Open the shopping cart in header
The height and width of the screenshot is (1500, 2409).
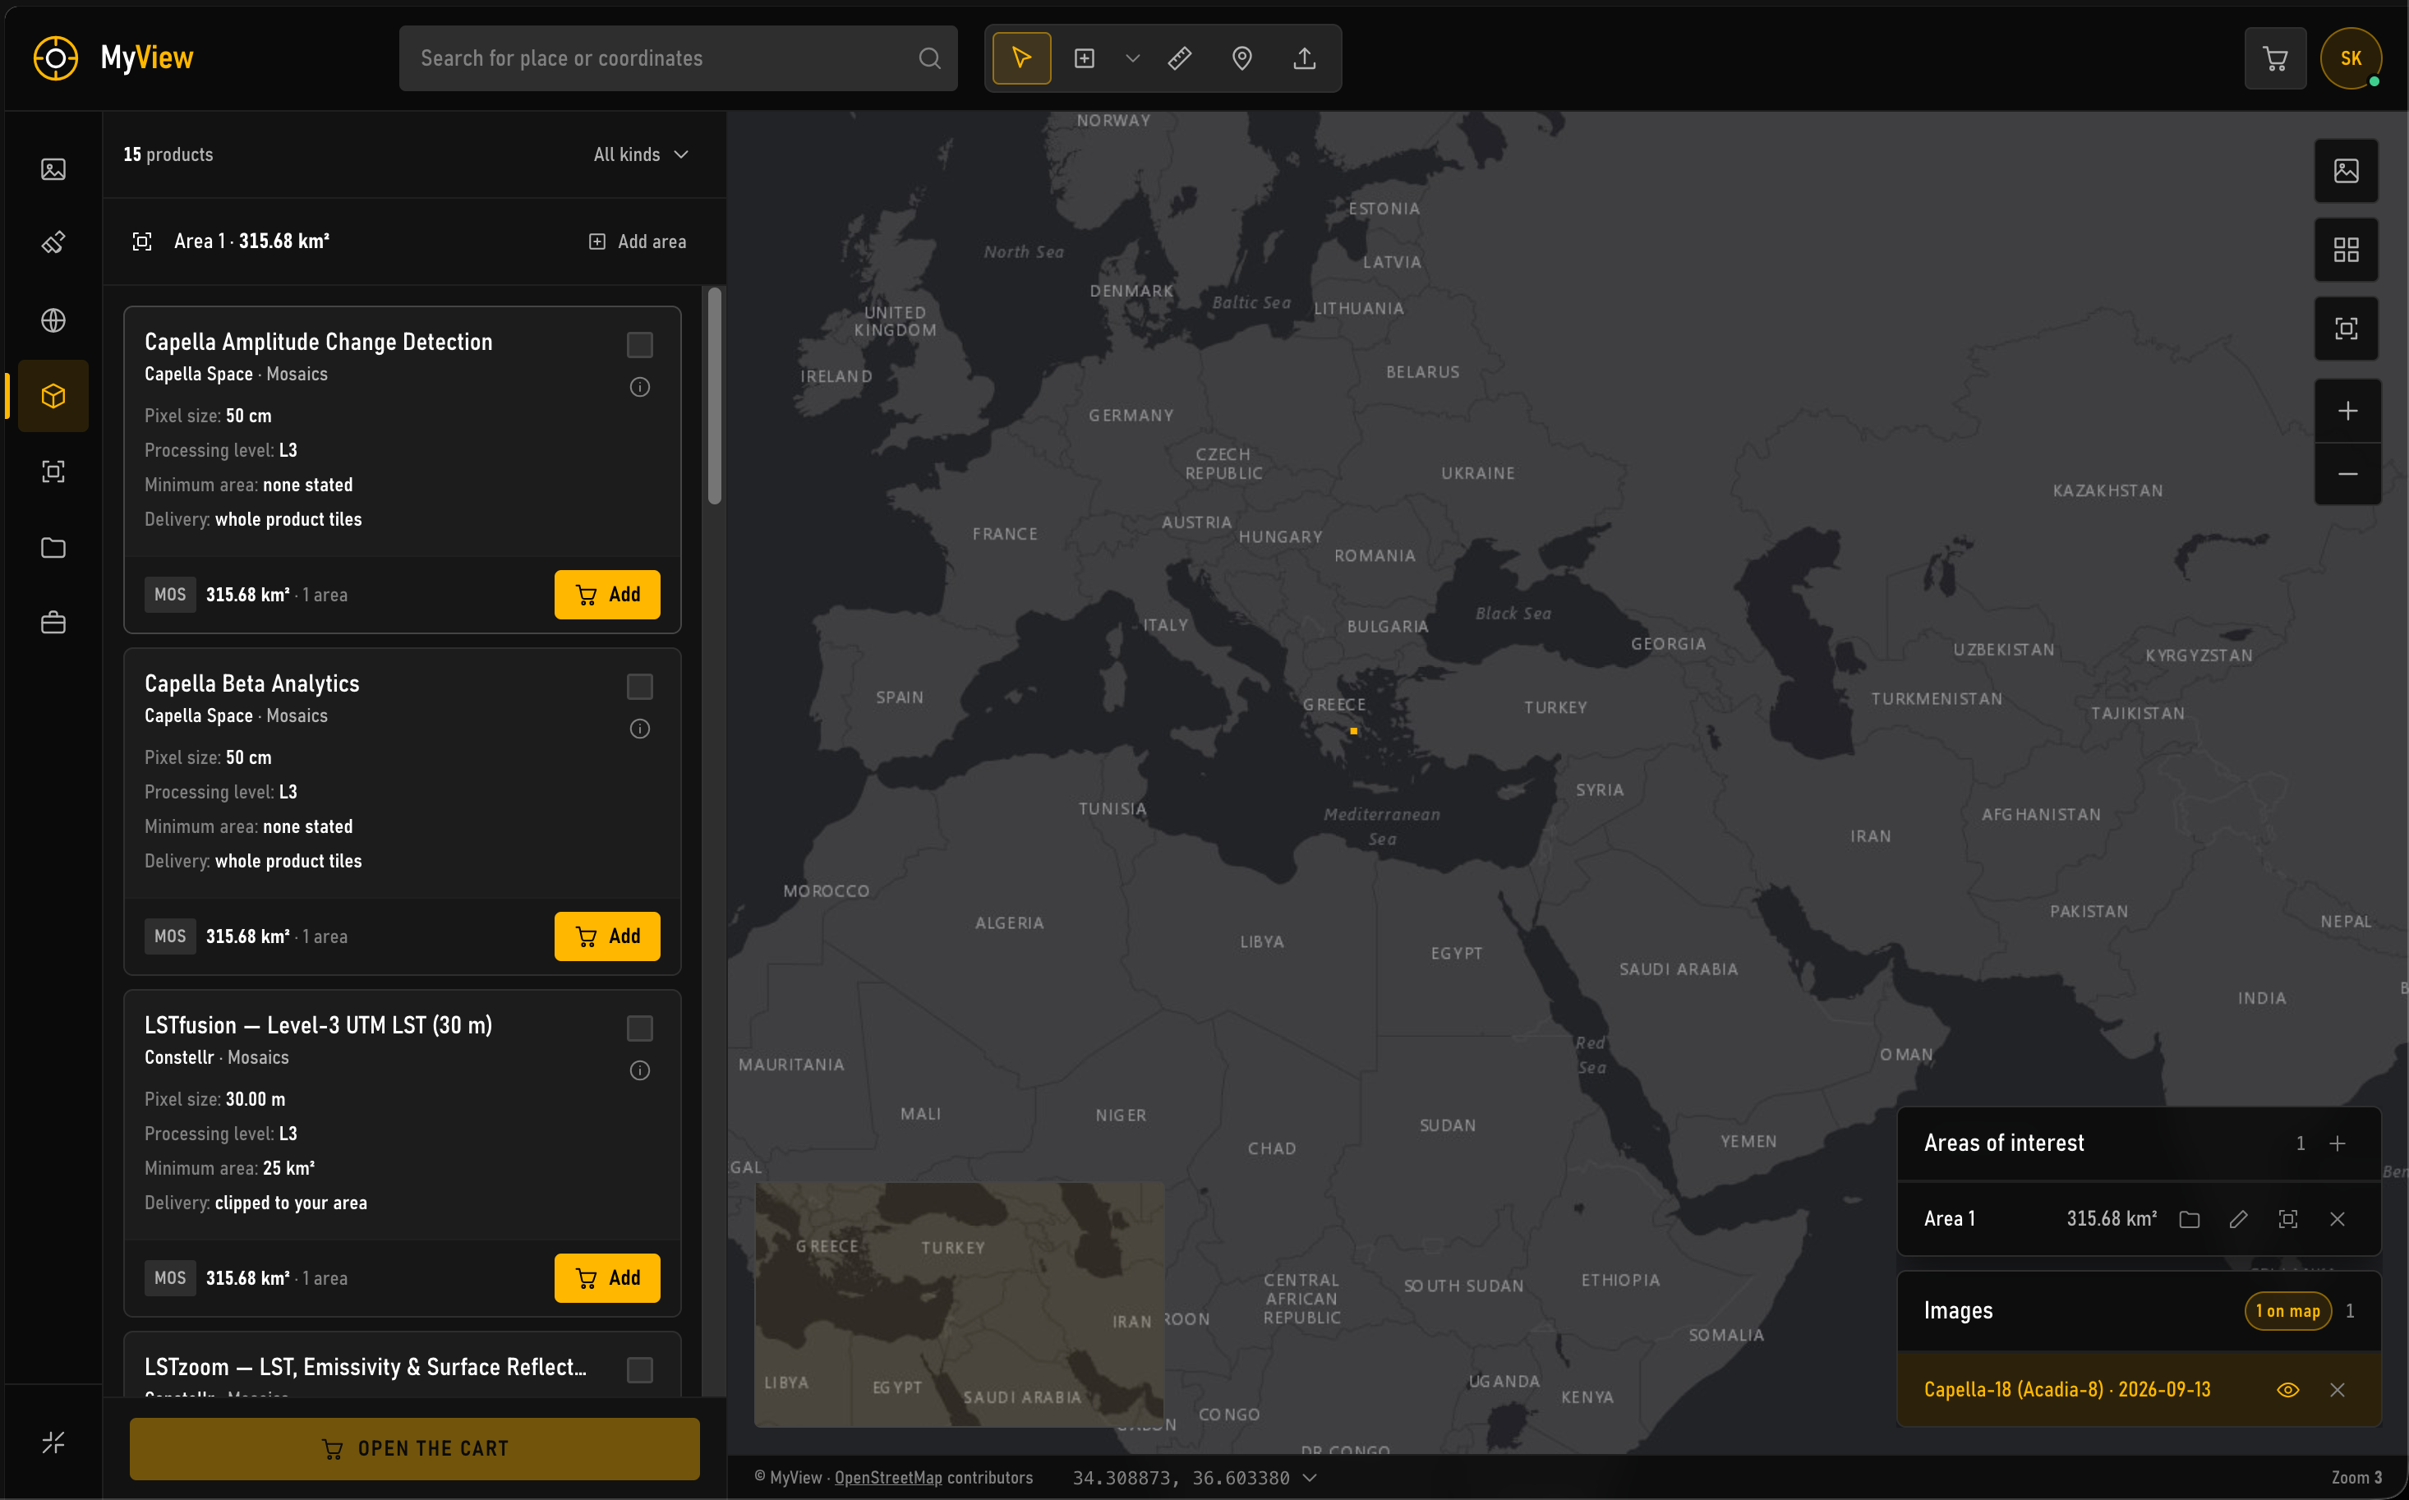click(2275, 58)
